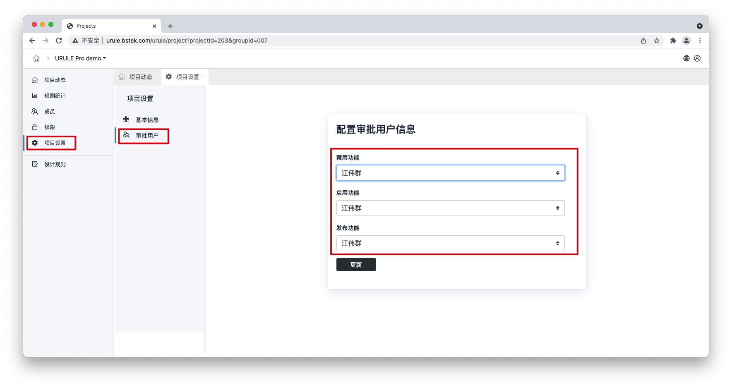Image resolution: width=732 pixels, height=388 pixels.
Task: Switch to the 项目动态 tab
Action: pos(136,77)
